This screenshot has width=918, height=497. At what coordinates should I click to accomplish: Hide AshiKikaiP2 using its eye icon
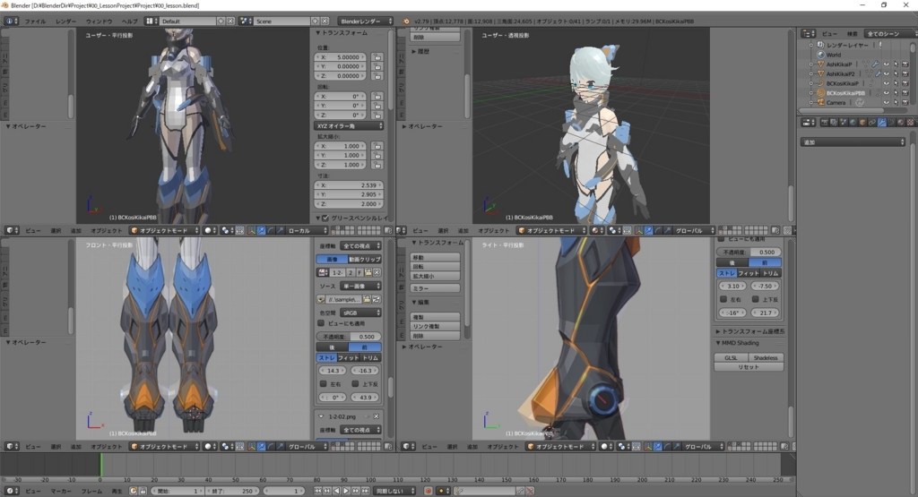(887, 74)
